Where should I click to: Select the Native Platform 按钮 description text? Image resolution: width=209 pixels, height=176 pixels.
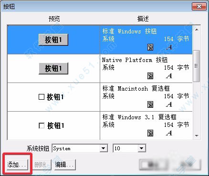[135, 60]
